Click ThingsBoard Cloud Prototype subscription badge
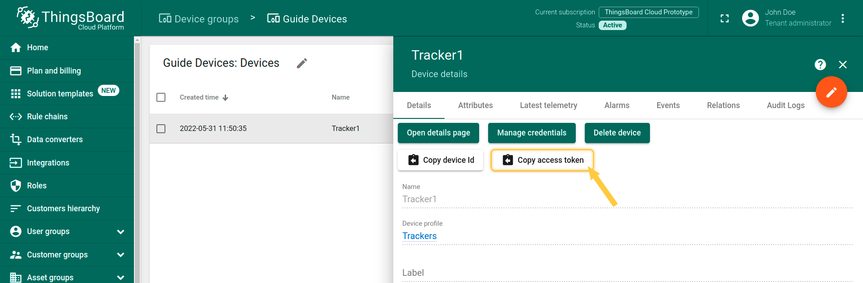Viewport: 863px width, 283px height. pos(649,12)
